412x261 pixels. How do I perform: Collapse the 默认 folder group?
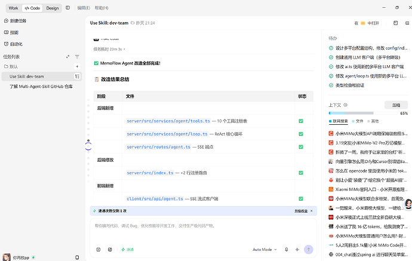point(11,66)
